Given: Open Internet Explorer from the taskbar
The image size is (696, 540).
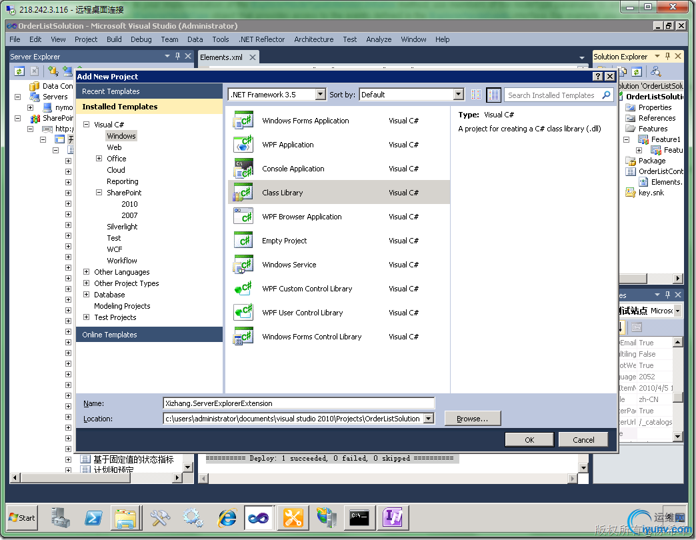Looking at the screenshot, I should tap(227, 518).
